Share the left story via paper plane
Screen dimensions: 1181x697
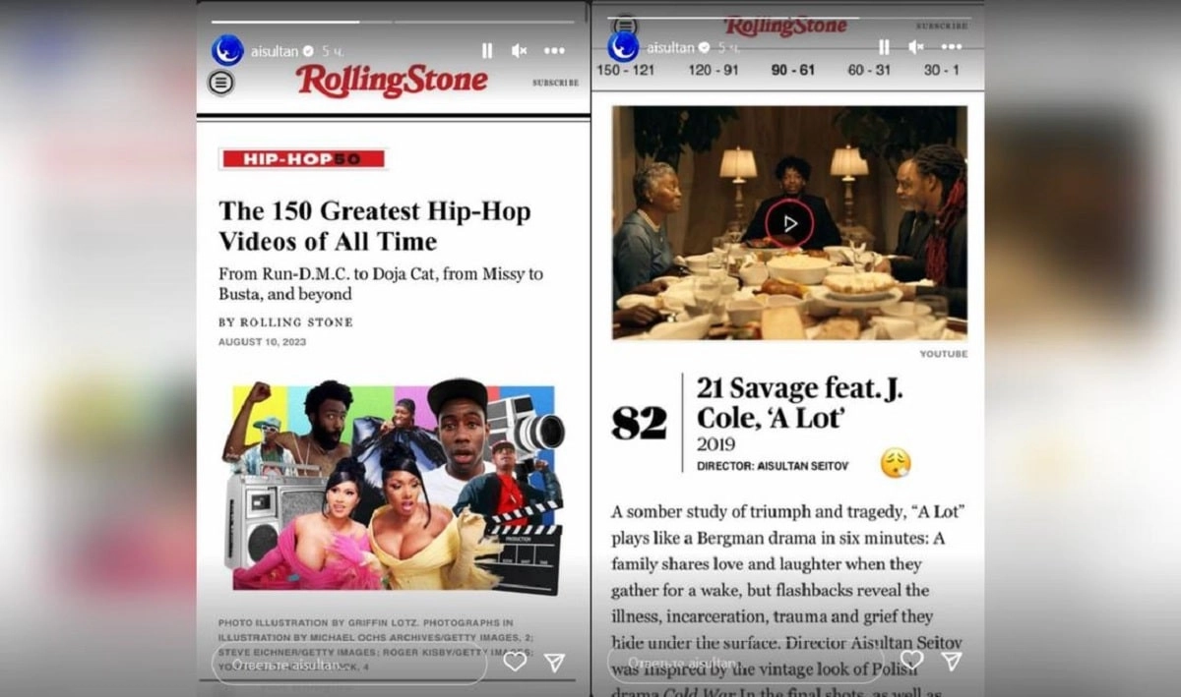coord(555,662)
